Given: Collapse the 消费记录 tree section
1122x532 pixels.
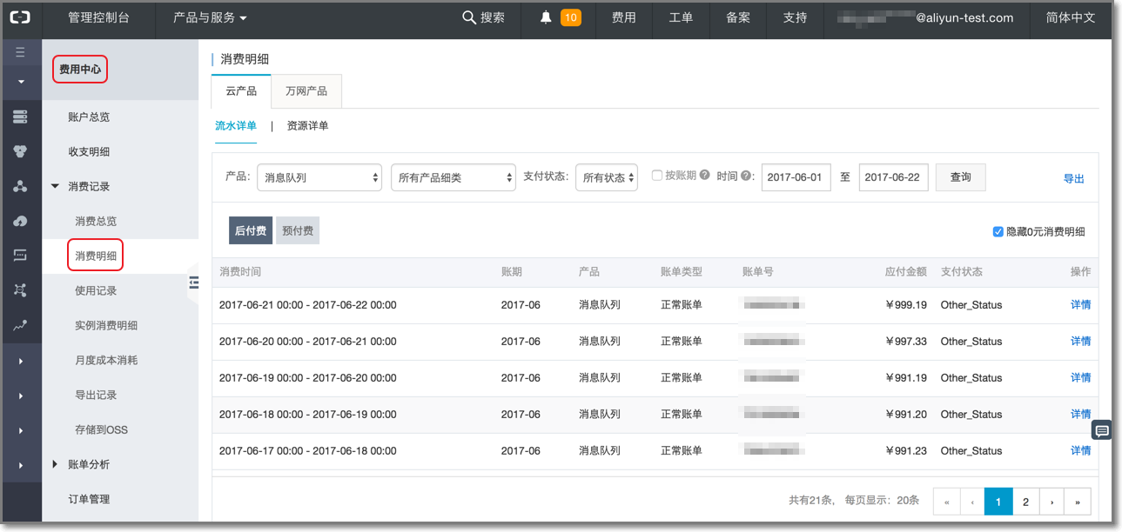Looking at the screenshot, I should [56, 186].
